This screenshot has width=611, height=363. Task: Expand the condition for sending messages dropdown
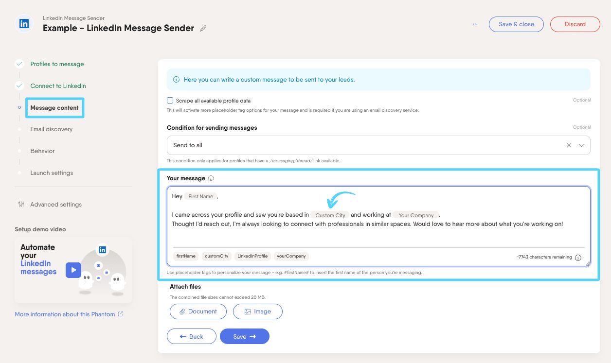582,145
